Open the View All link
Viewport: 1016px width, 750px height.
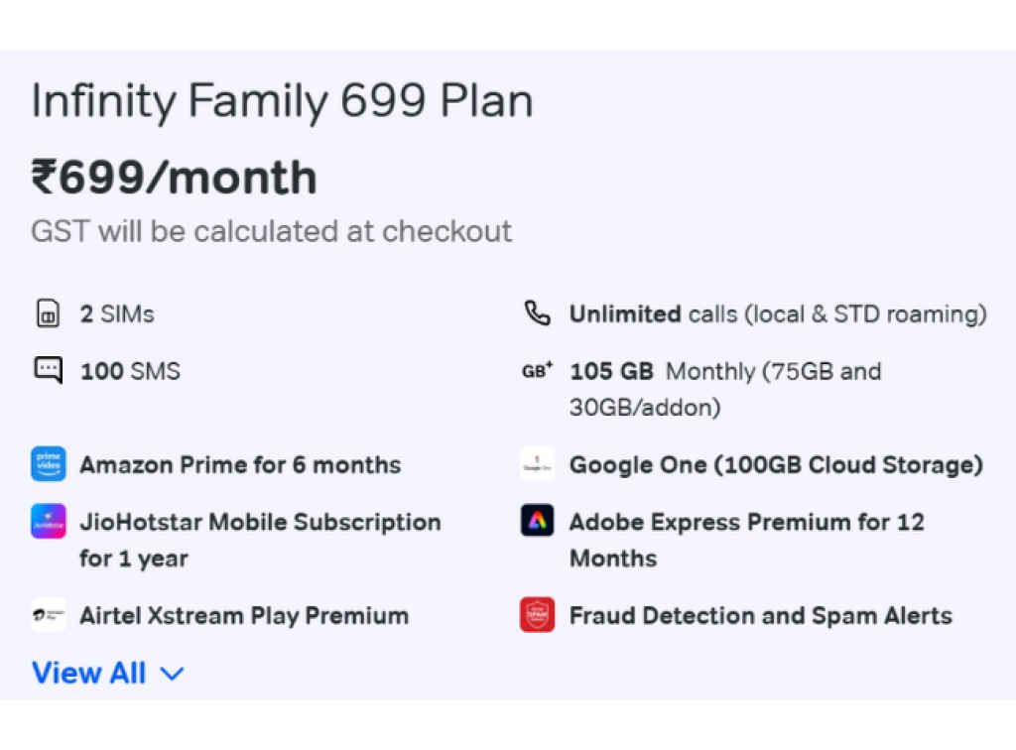click(88, 673)
